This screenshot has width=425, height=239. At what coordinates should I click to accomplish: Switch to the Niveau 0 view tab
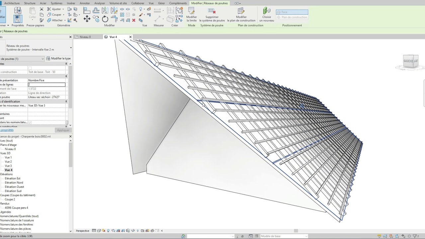85,37
